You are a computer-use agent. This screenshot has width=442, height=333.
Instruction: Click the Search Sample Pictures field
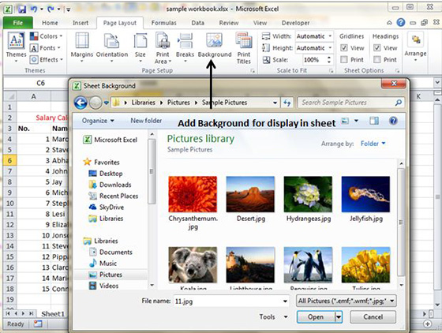point(350,103)
